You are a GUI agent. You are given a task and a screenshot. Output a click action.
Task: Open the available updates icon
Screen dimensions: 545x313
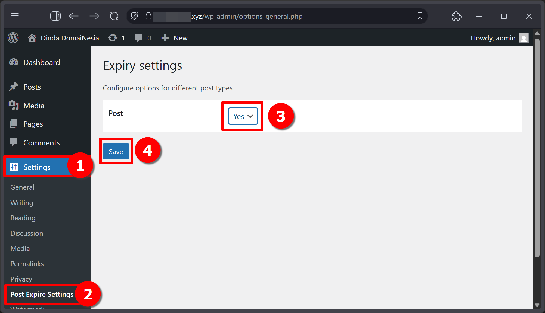(x=116, y=38)
